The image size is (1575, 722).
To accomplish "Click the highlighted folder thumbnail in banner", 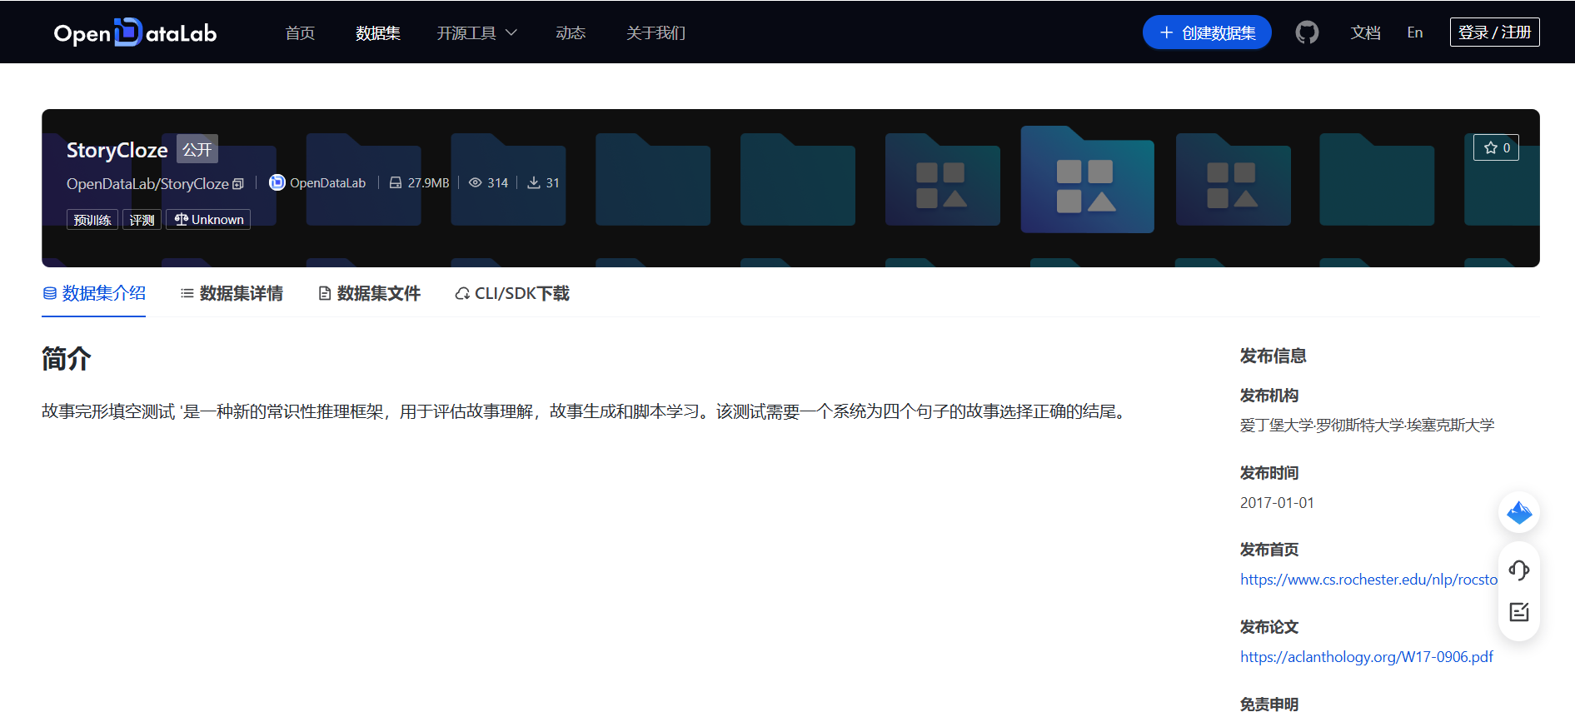I will 1087,179.
